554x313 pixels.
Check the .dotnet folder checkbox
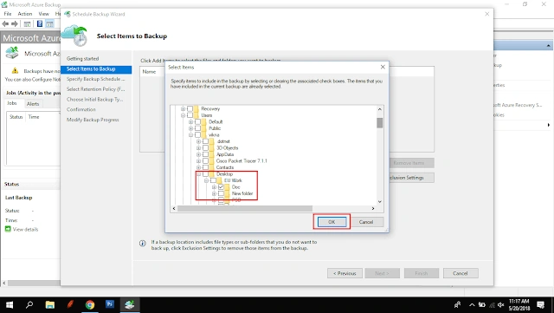pos(206,141)
